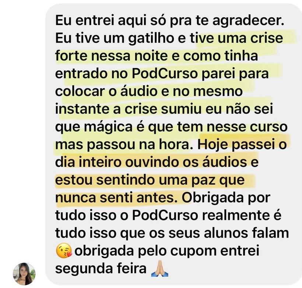Select the word "agradecer" in the first line
The image size is (302, 288).
(x=248, y=21)
